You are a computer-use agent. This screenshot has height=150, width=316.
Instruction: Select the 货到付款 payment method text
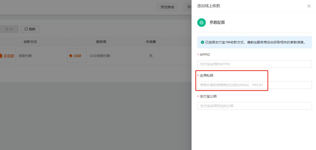25,56
